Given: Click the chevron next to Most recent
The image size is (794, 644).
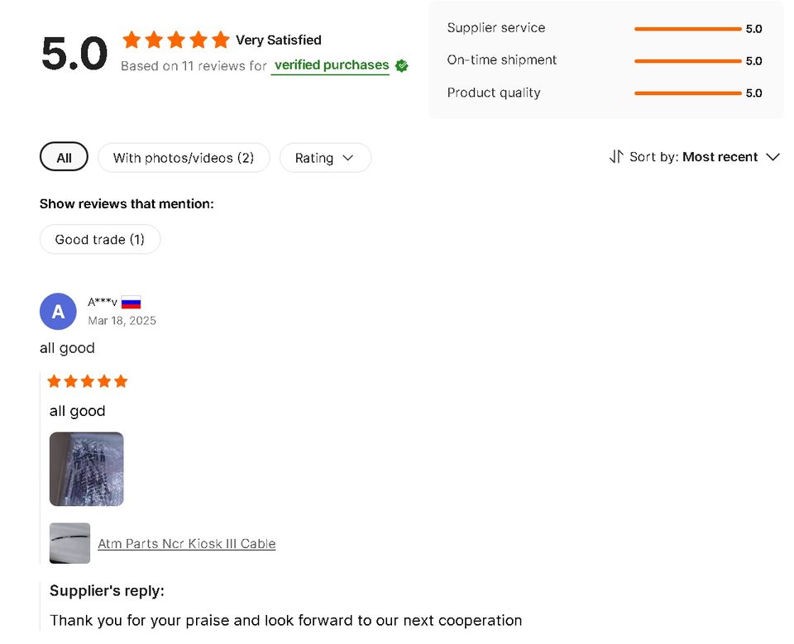Looking at the screenshot, I should (773, 157).
